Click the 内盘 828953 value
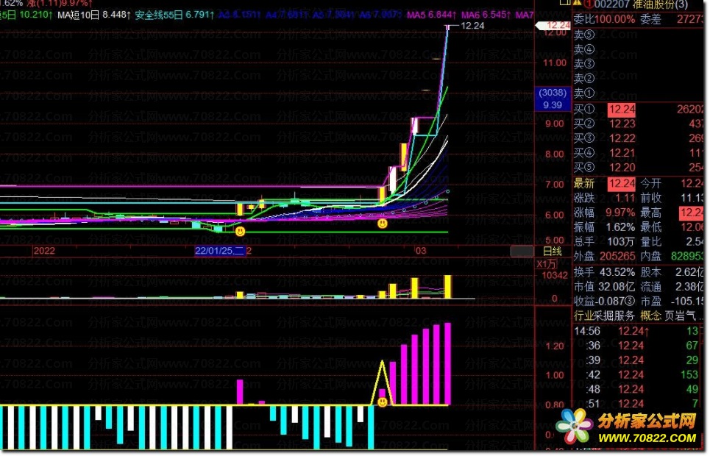The image size is (710, 456). (x=687, y=256)
